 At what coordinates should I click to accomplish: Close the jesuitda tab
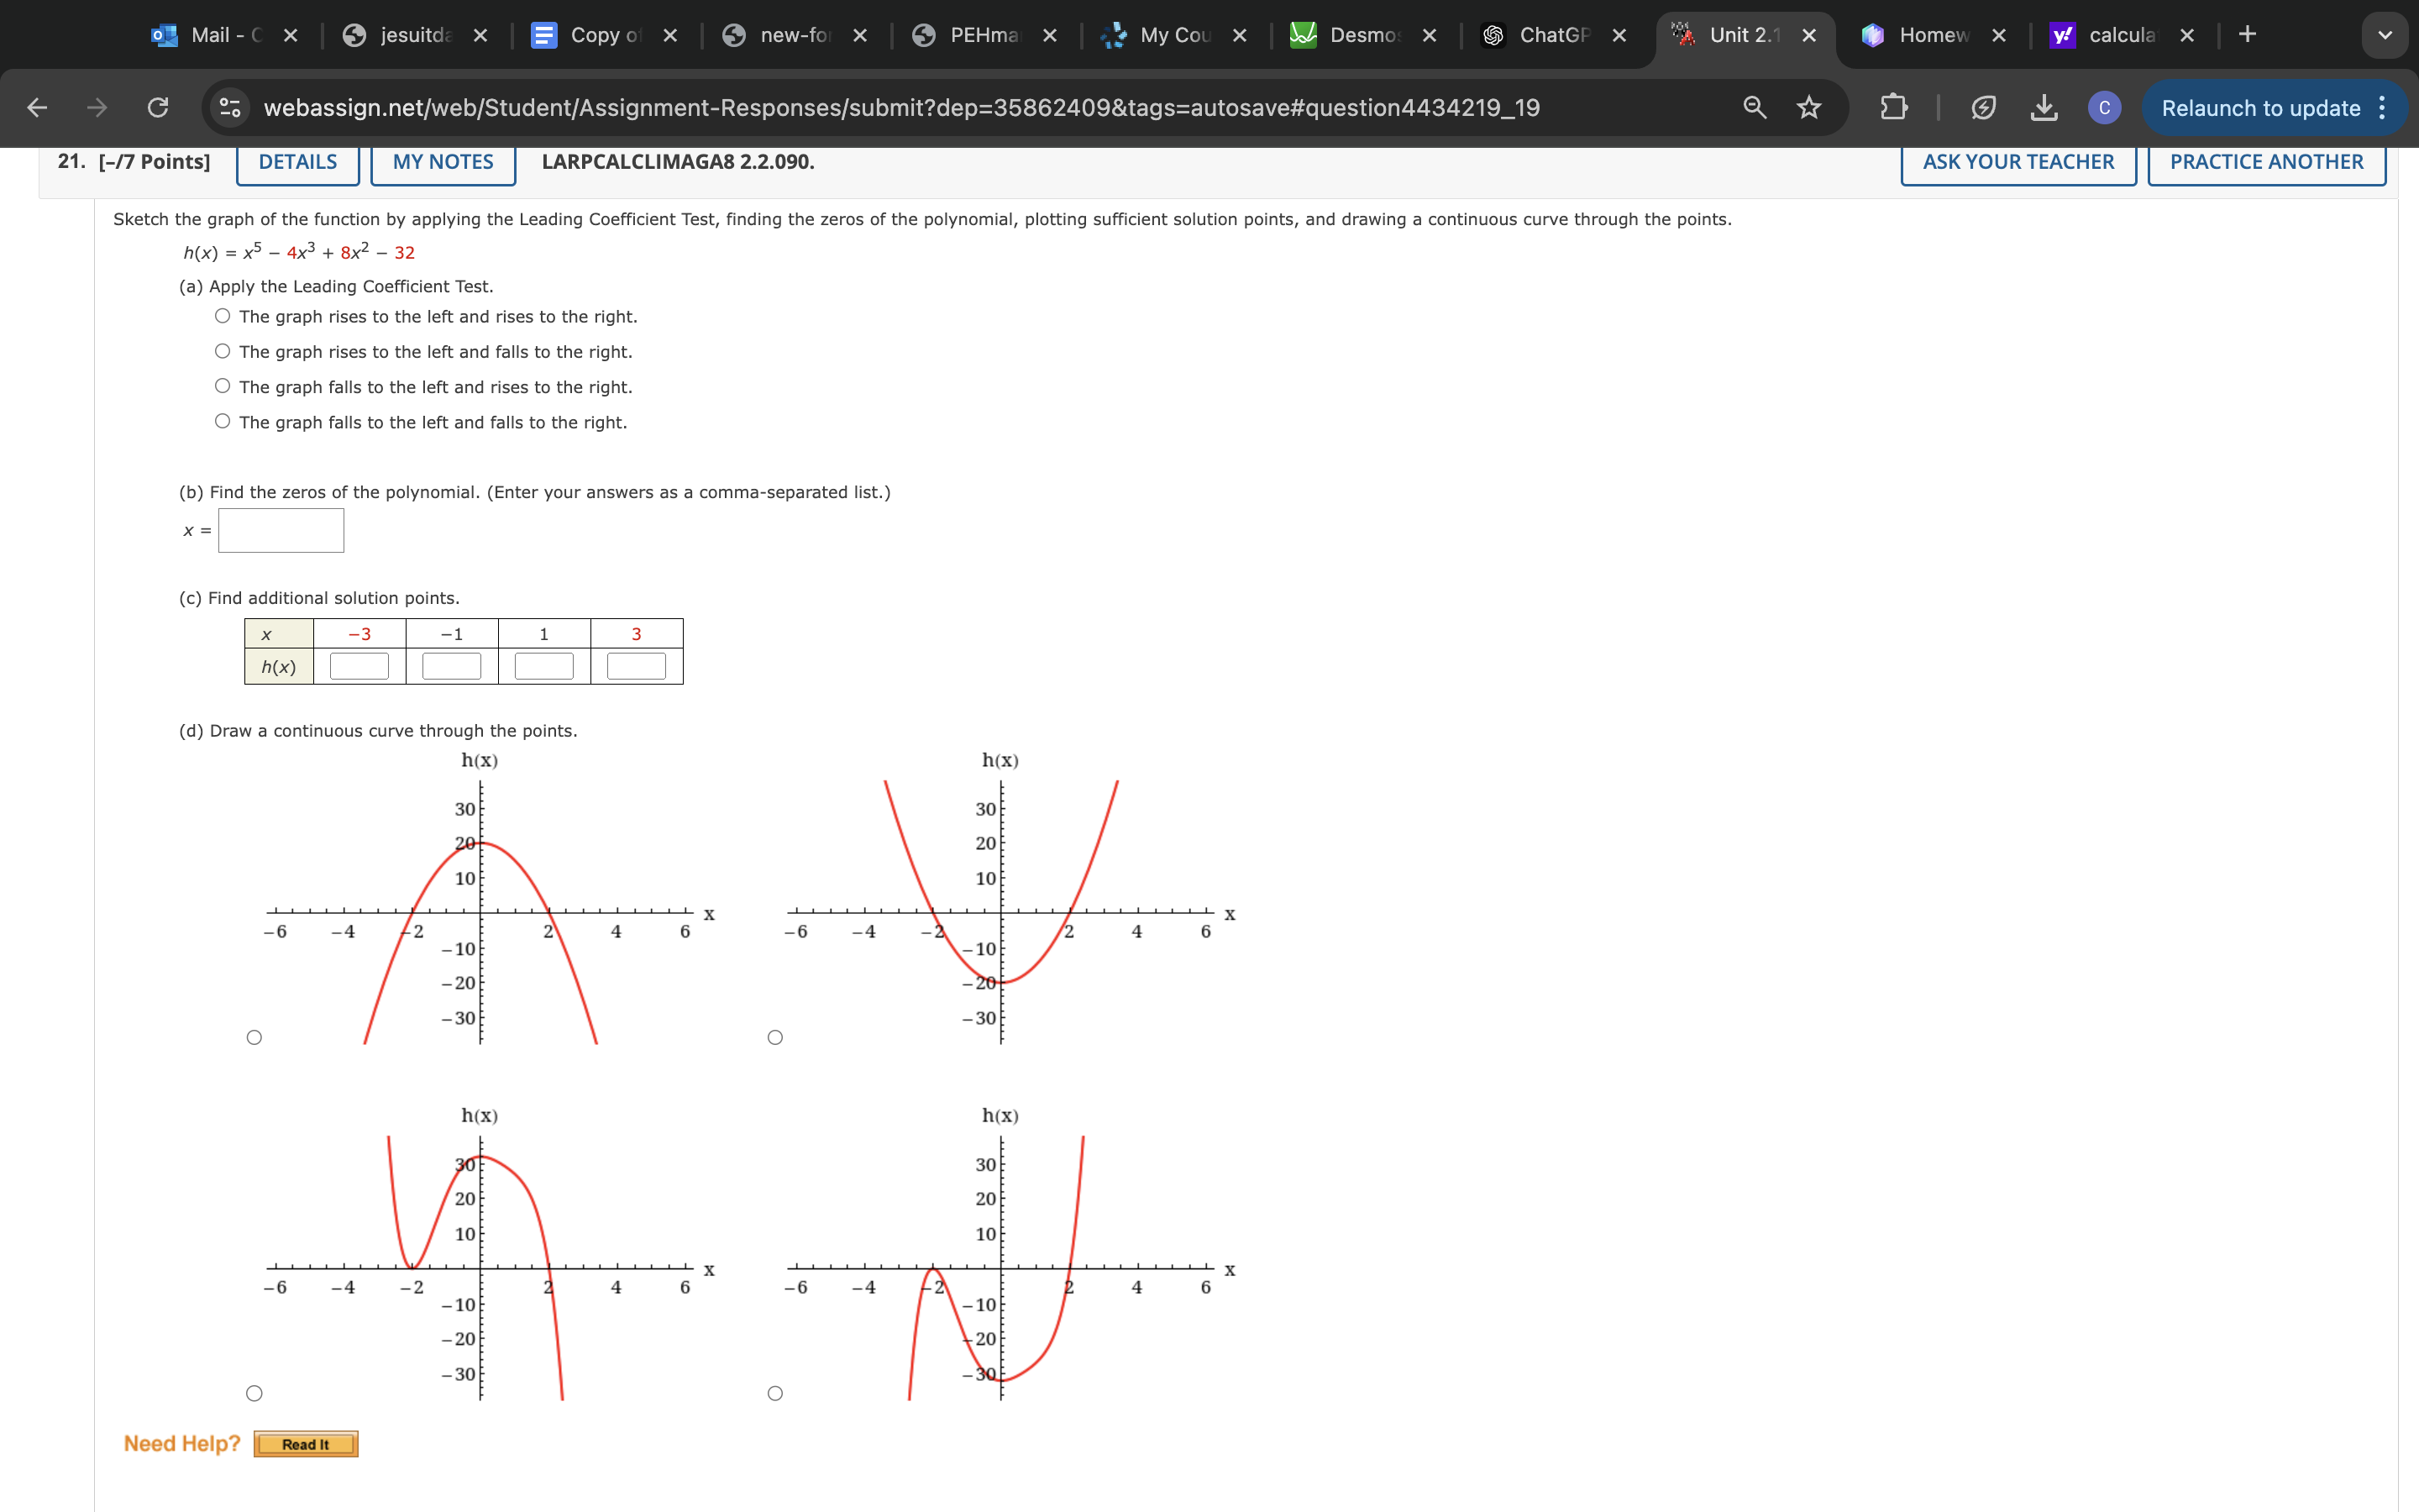[x=480, y=35]
